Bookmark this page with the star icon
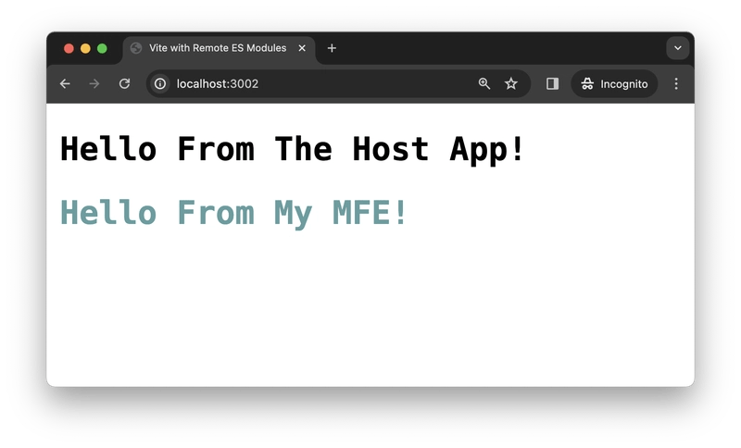The image size is (741, 448). click(x=511, y=83)
